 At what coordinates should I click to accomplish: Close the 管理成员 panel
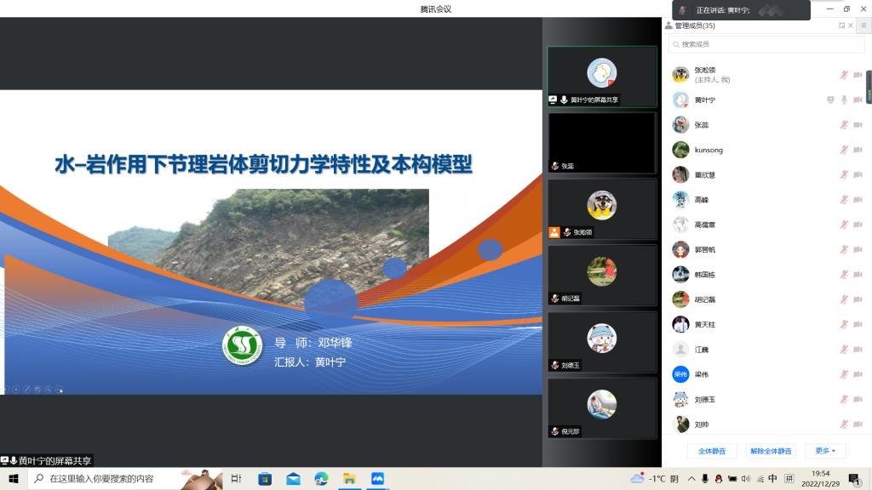[851, 26]
